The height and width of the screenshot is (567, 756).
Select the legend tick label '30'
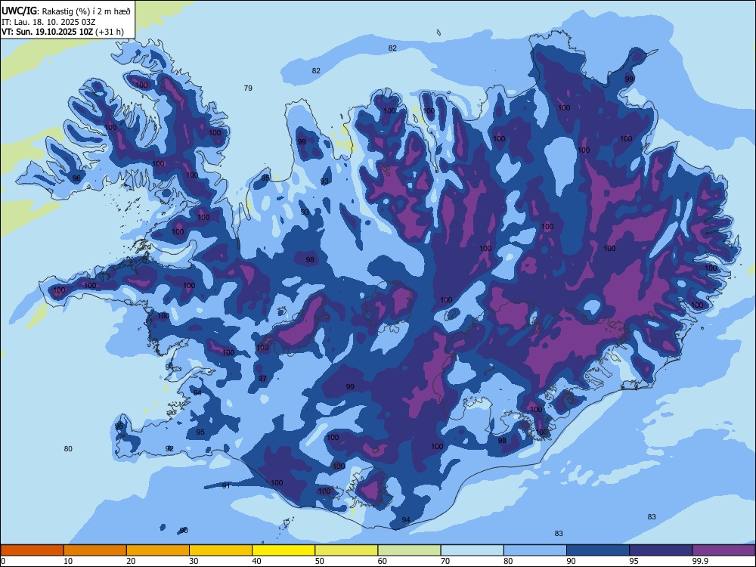(194, 561)
